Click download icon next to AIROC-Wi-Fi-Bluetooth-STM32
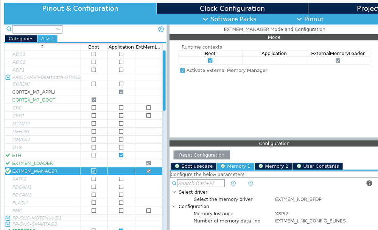 [x=8, y=77]
